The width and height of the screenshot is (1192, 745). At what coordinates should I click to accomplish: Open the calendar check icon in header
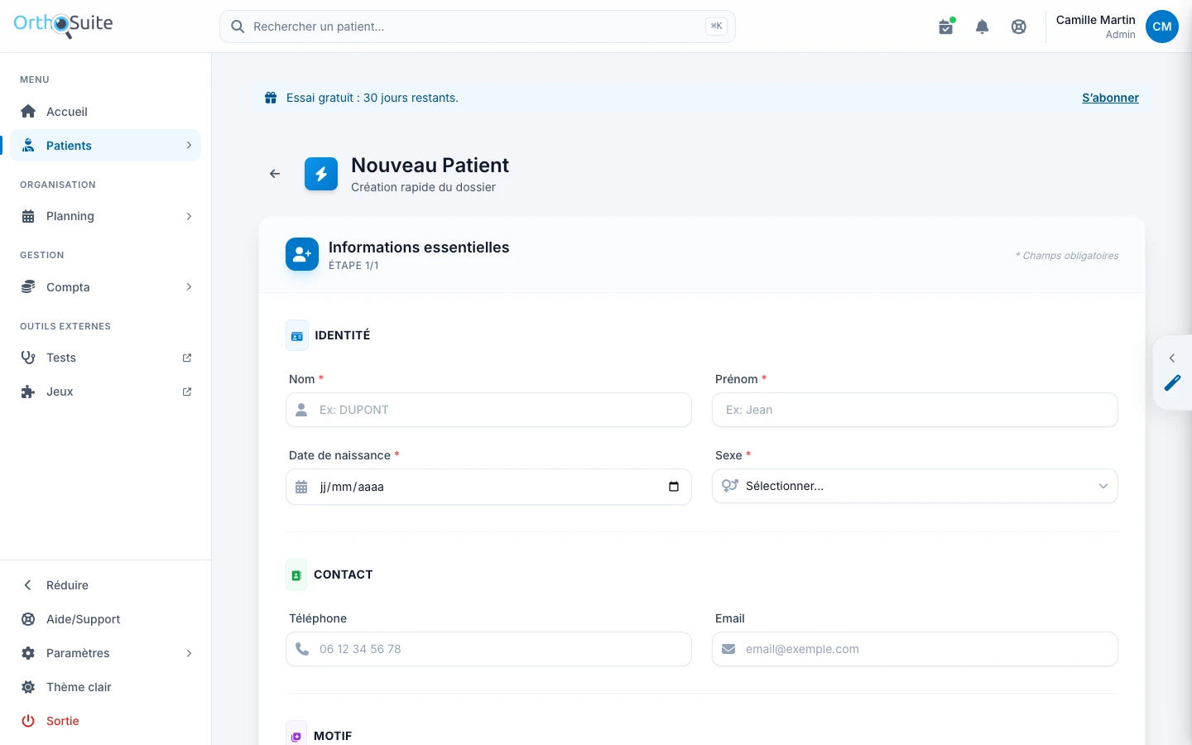tap(946, 26)
